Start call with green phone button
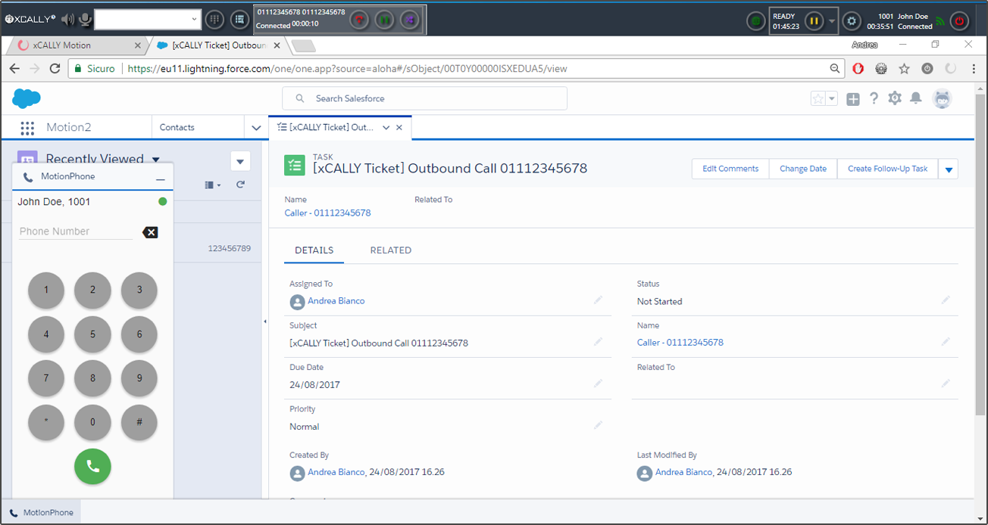This screenshot has width=988, height=525. pyautogui.click(x=92, y=467)
